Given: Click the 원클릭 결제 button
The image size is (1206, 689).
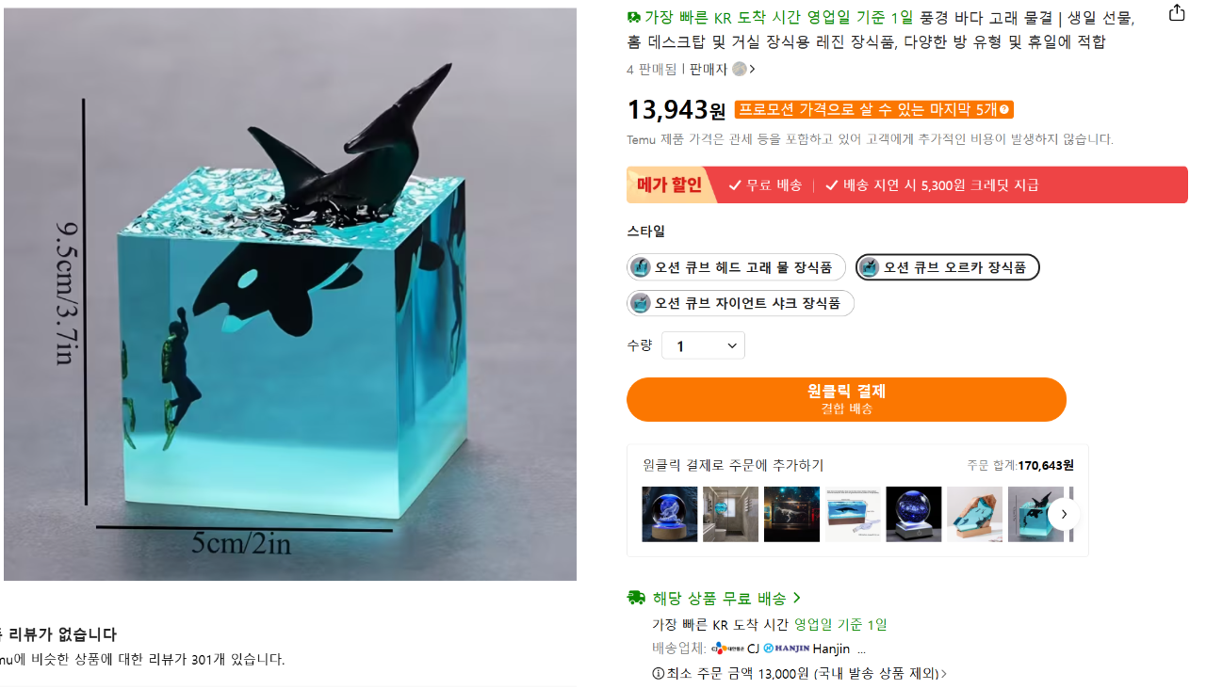Looking at the screenshot, I should tap(846, 399).
